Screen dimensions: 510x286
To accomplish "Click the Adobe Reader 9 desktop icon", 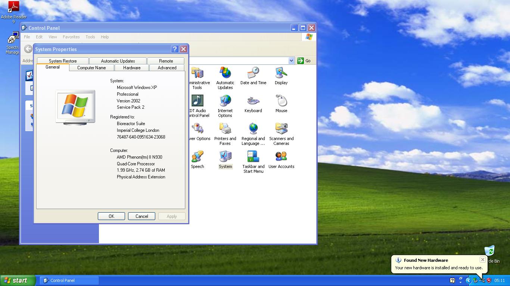I will 13,12.
